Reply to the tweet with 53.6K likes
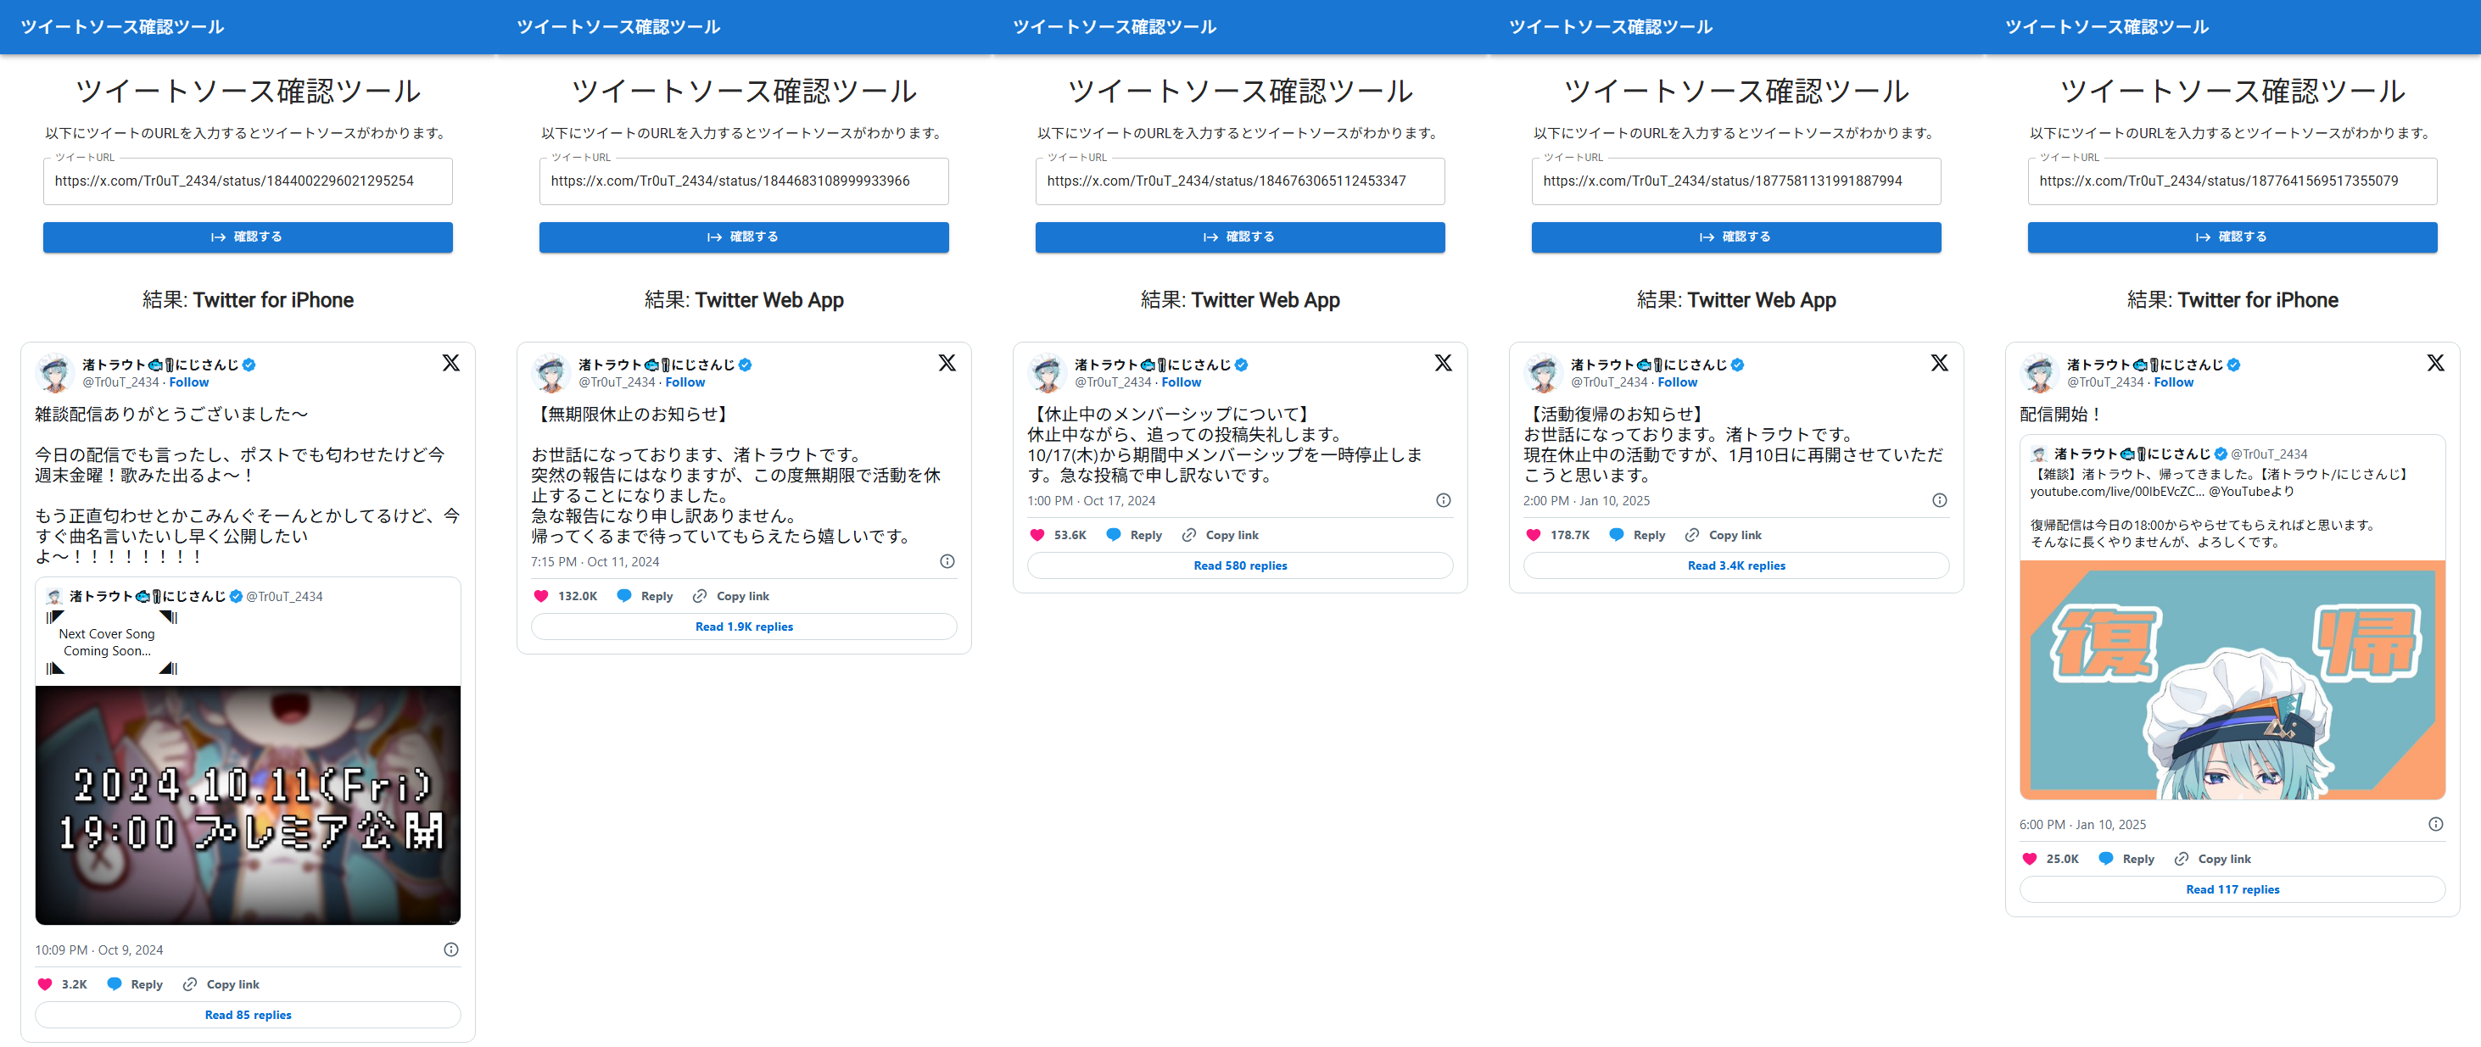Screen dimensions: 2481x1047 pos(1133,535)
